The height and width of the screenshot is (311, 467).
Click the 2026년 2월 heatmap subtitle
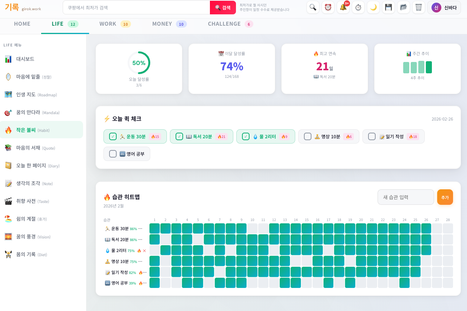114,206
